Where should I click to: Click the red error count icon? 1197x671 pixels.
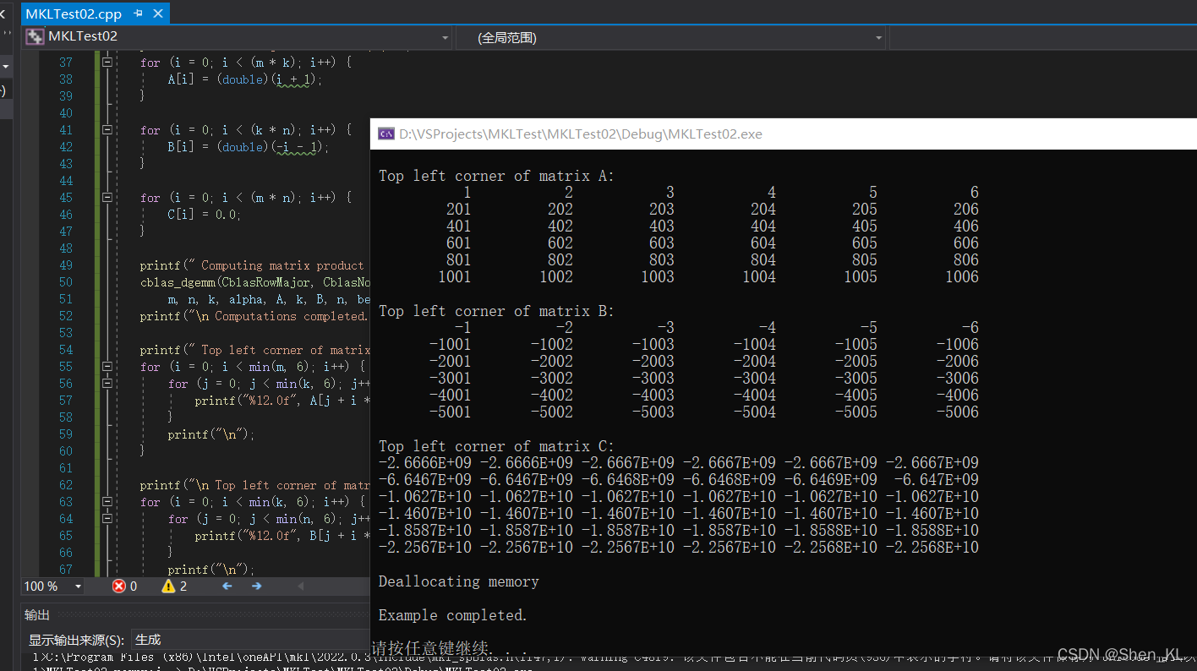pos(119,586)
